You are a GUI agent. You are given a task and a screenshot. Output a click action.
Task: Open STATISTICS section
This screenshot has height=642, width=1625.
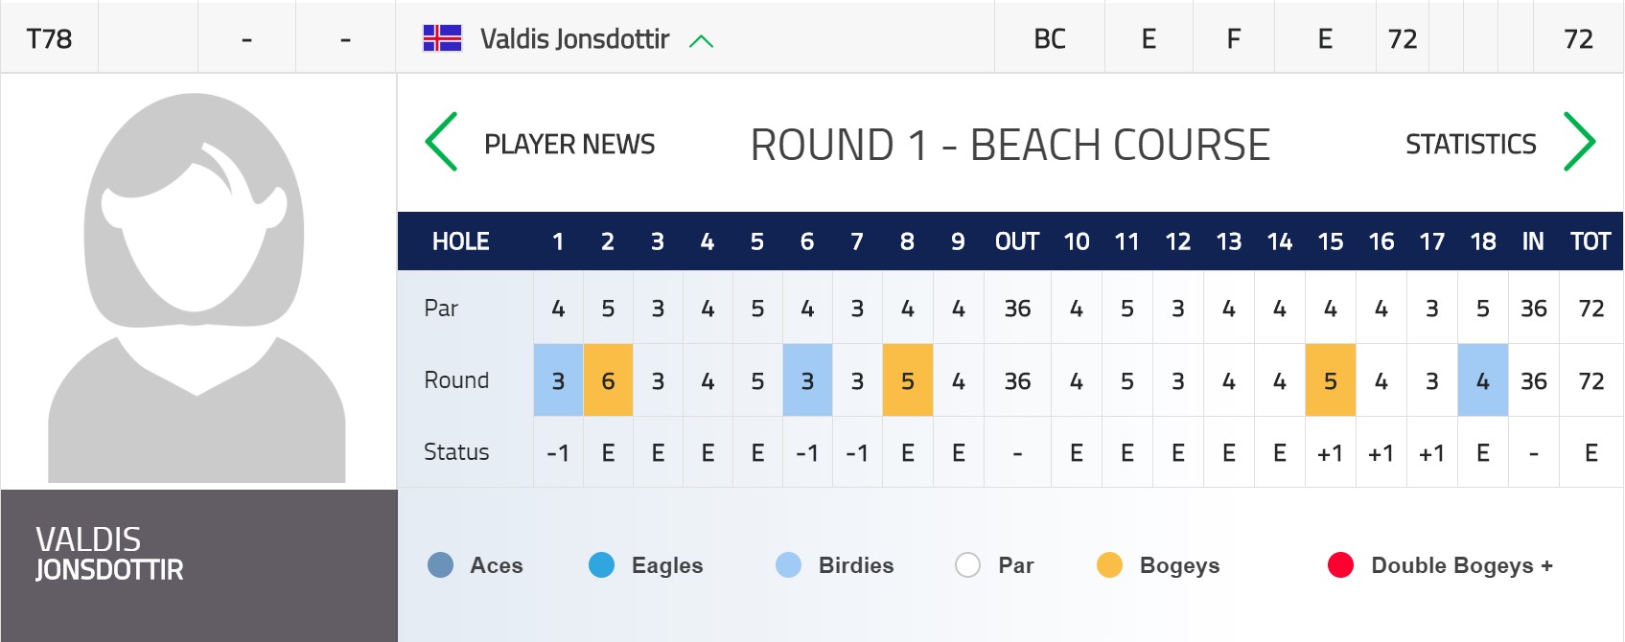click(x=1471, y=145)
